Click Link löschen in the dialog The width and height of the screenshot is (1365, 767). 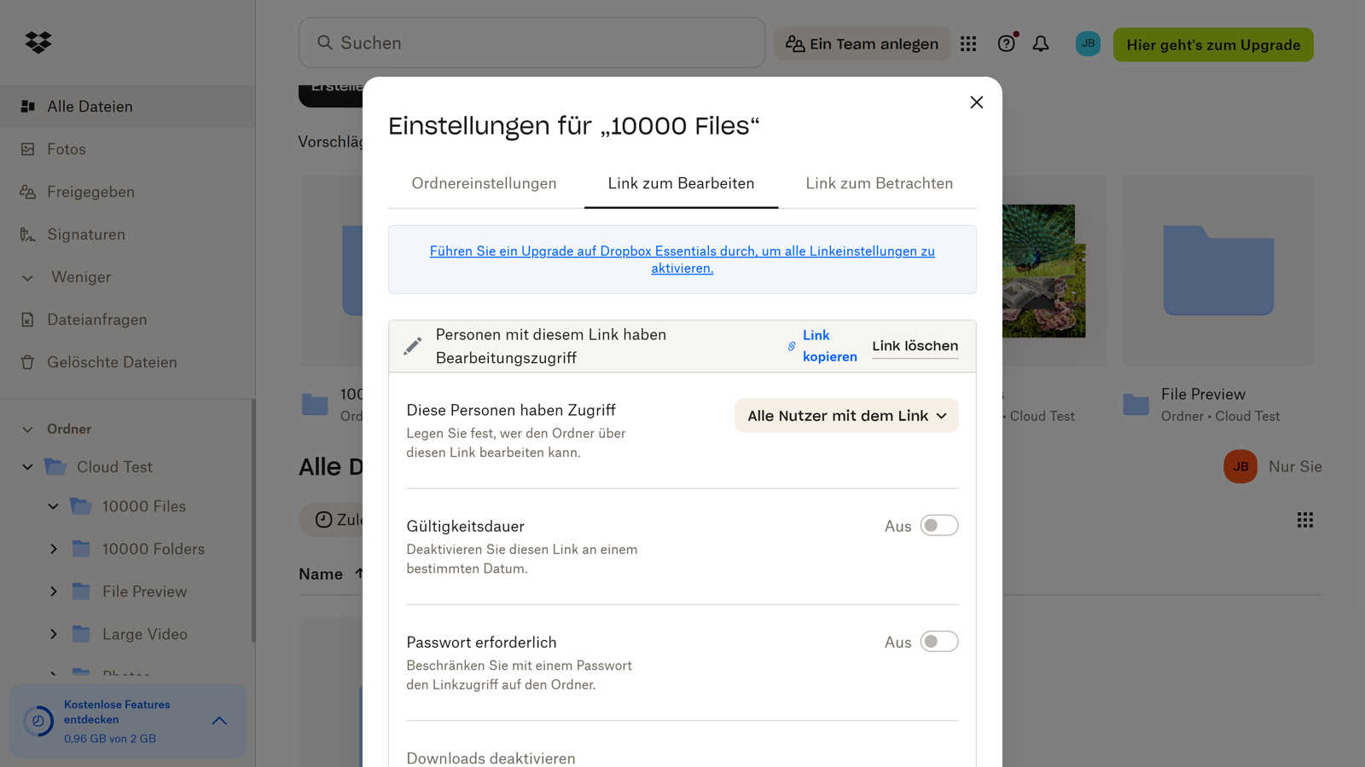pyautogui.click(x=915, y=345)
